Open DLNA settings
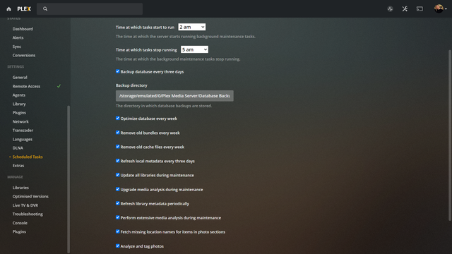Image resolution: width=452 pixels, height=254 pixels. [18, 148]
